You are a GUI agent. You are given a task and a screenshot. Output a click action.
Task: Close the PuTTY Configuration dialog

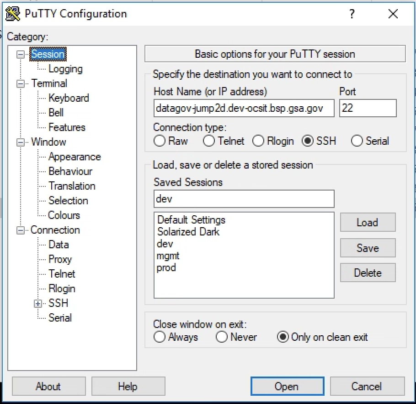click(x=393, y=14)
